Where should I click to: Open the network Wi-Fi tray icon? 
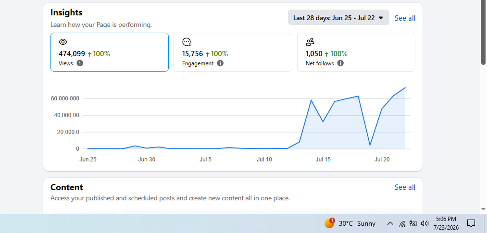[x=402, y=224]
